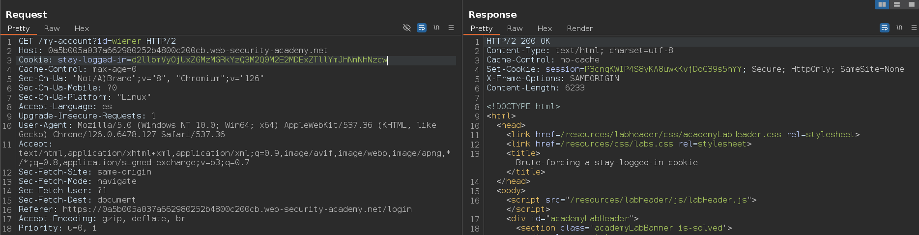Viewport: 919px width, 235px height.
Task: Toggle hidden items eye icon in Request
Action: (x=406, y=28)
